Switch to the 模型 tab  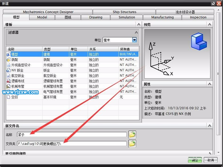point(16,17)
